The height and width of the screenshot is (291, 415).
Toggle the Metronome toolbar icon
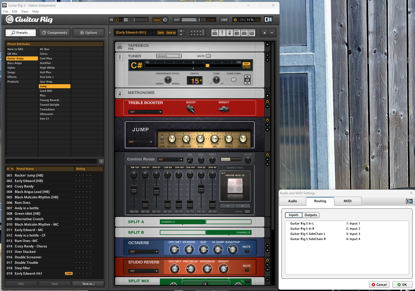tap(229, 33)
